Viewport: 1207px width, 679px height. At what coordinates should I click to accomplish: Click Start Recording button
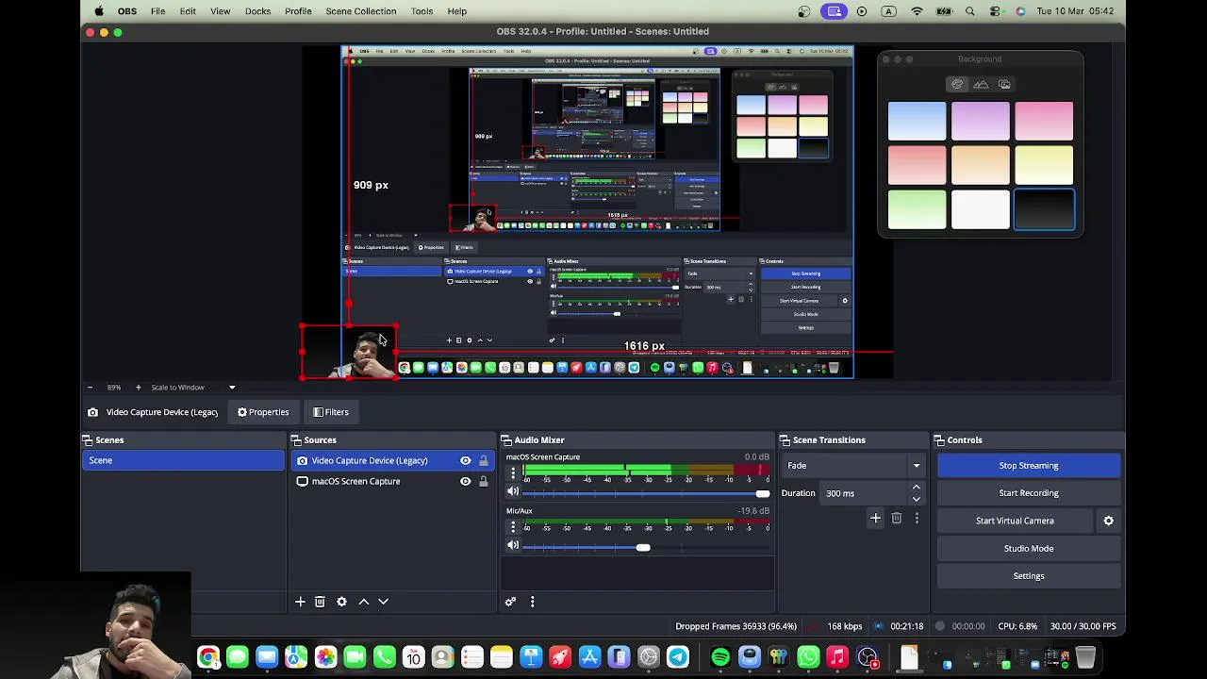[1029, 492]
